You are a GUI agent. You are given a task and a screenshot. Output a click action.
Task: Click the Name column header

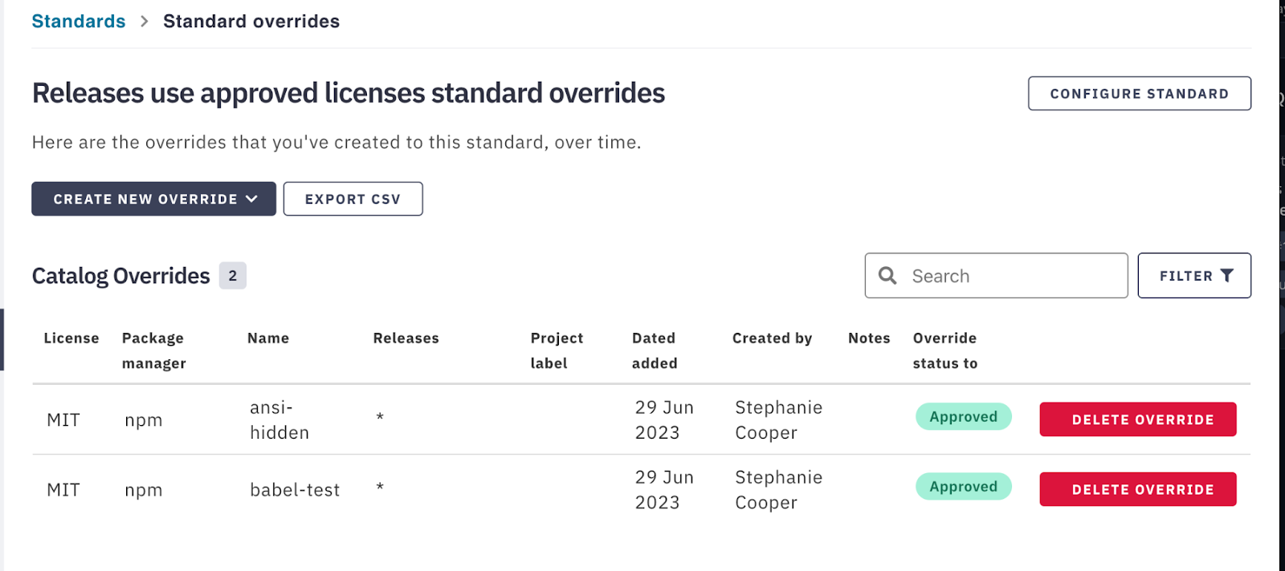pyautogui.click(x=268, y=338)
